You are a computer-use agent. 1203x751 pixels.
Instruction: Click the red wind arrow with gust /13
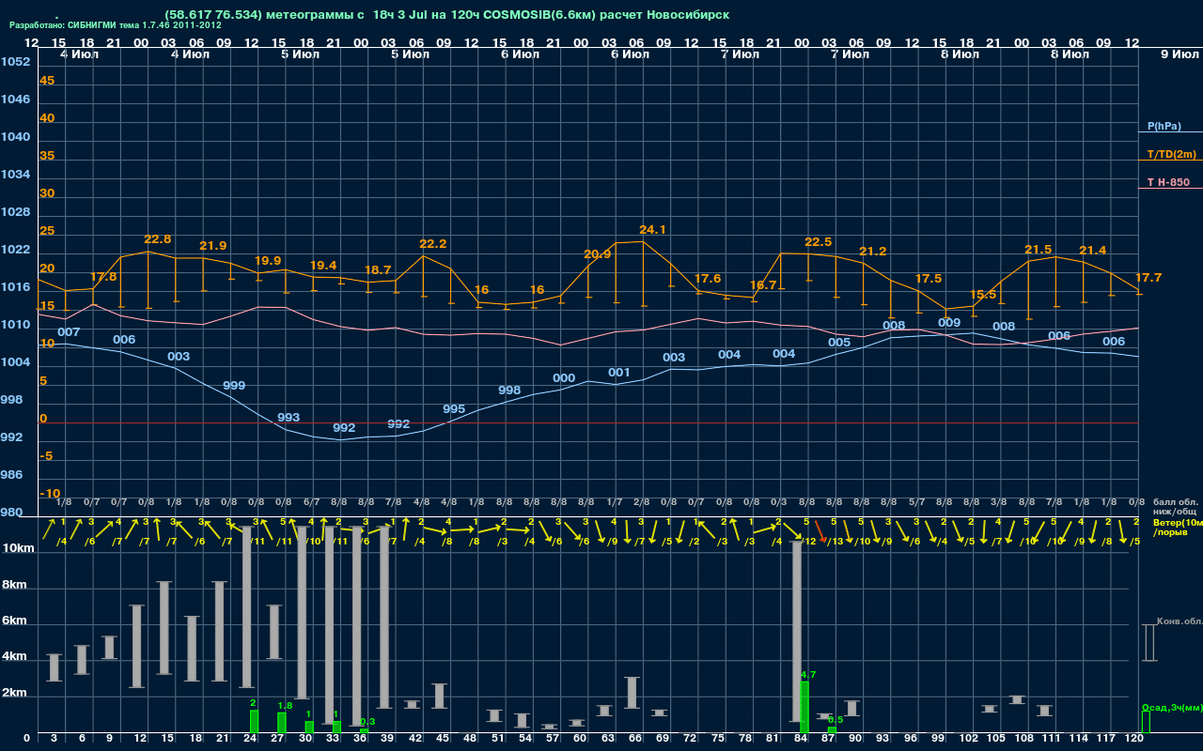tap(820, 532)
